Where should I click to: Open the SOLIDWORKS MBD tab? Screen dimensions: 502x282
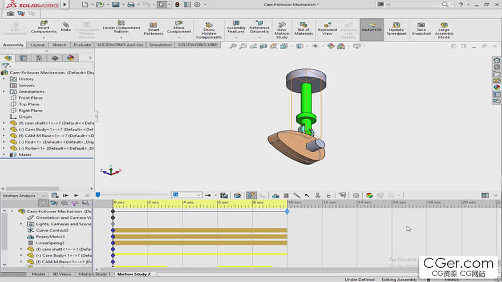click(197, 45)
